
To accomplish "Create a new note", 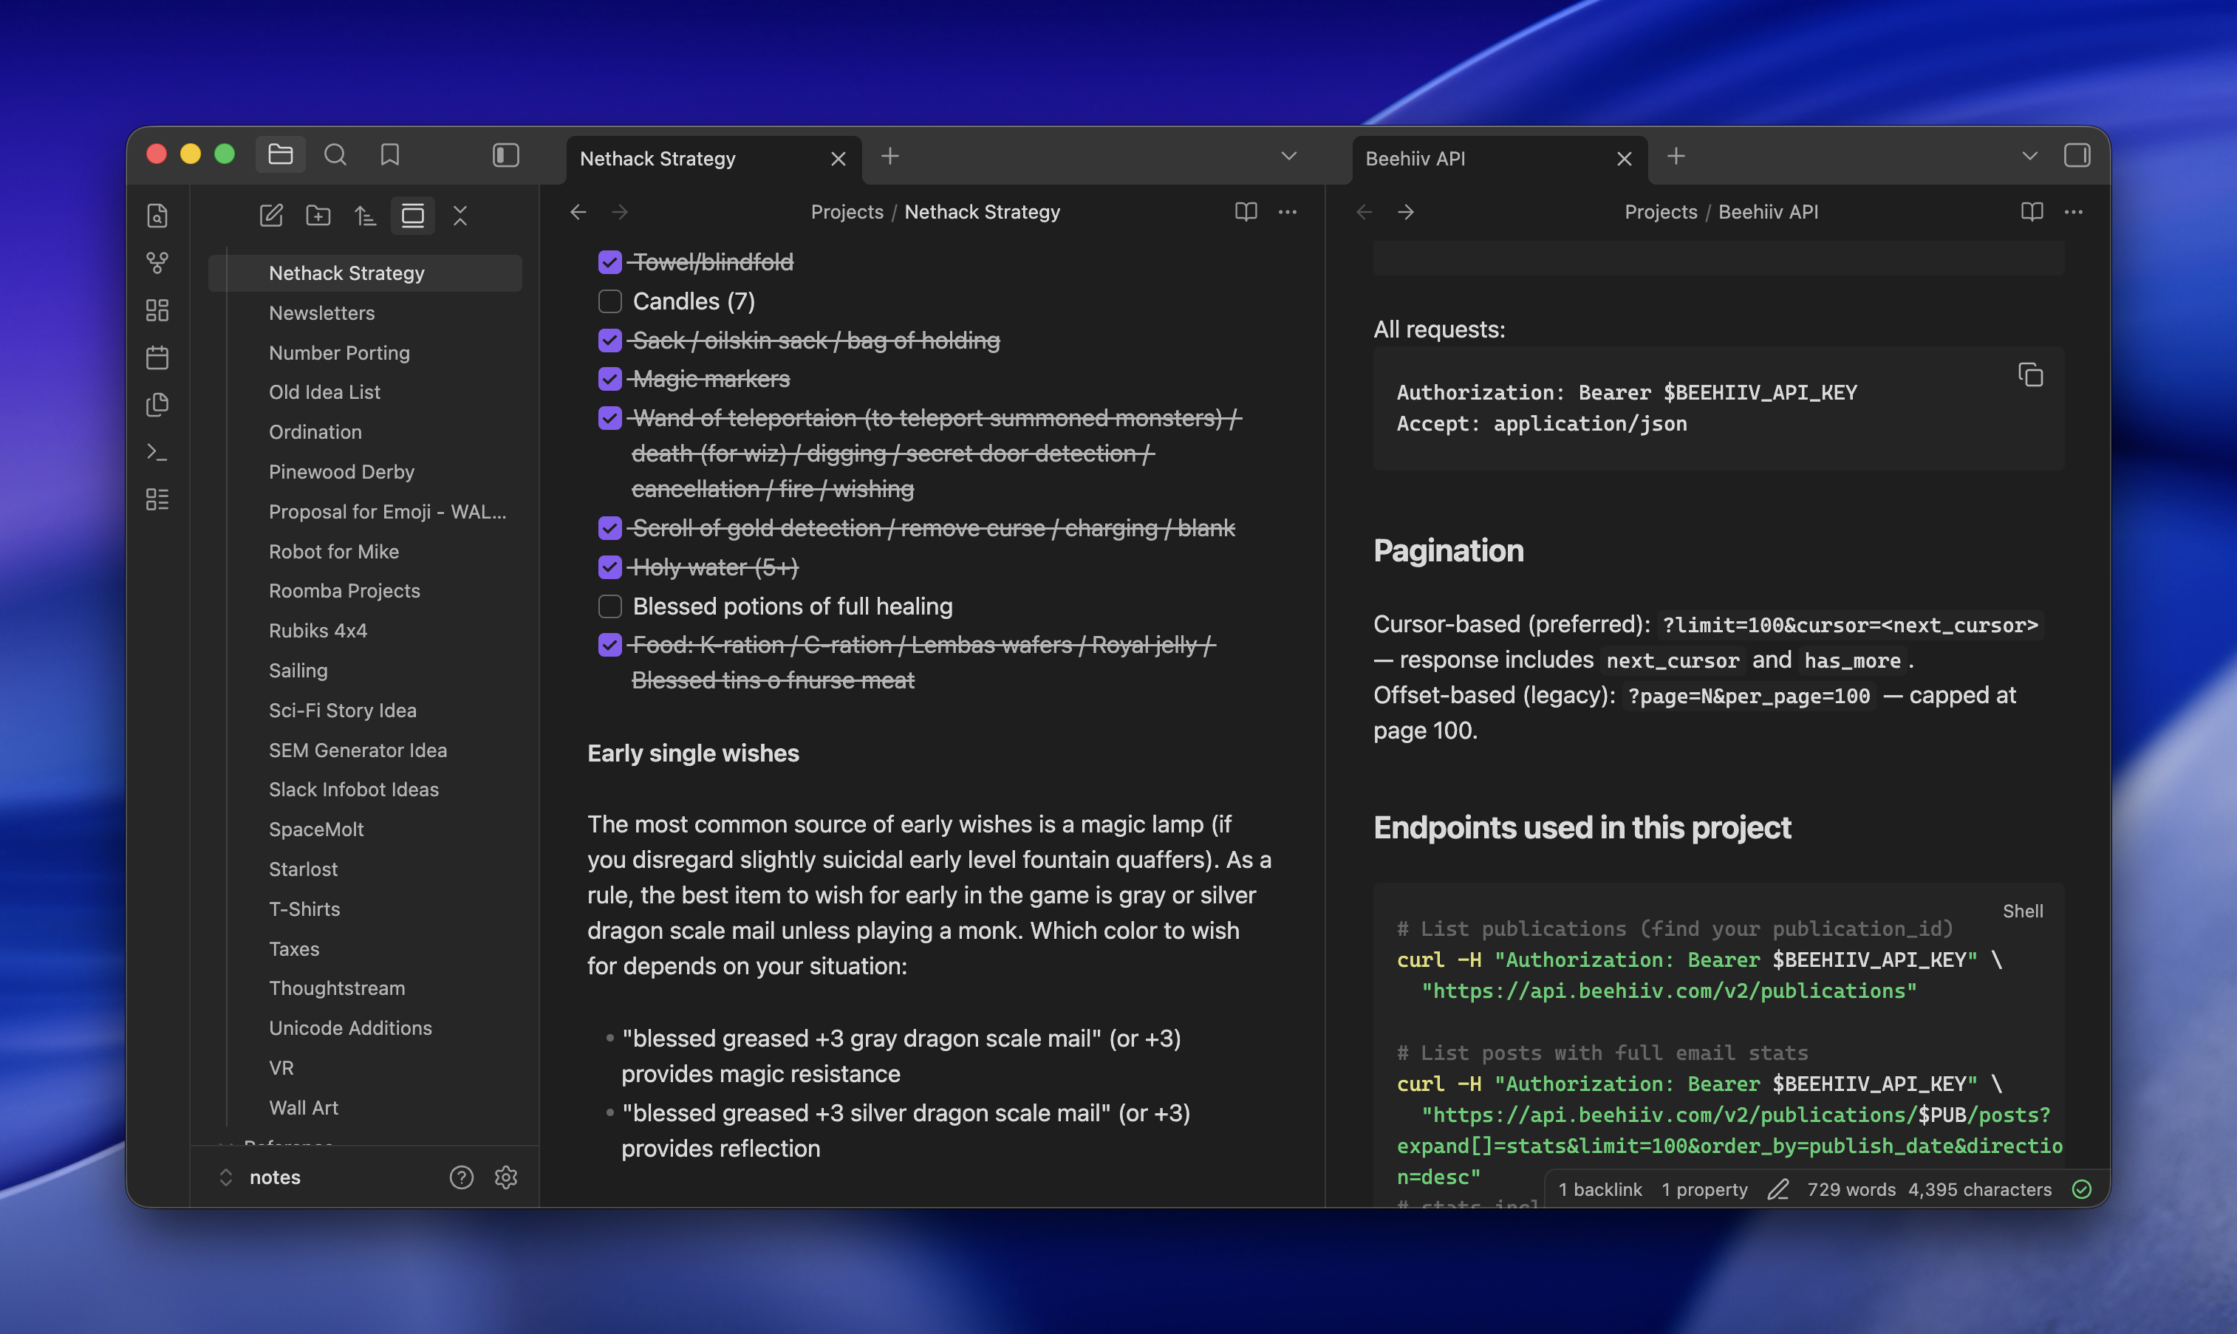I will (x=270, y=216).
